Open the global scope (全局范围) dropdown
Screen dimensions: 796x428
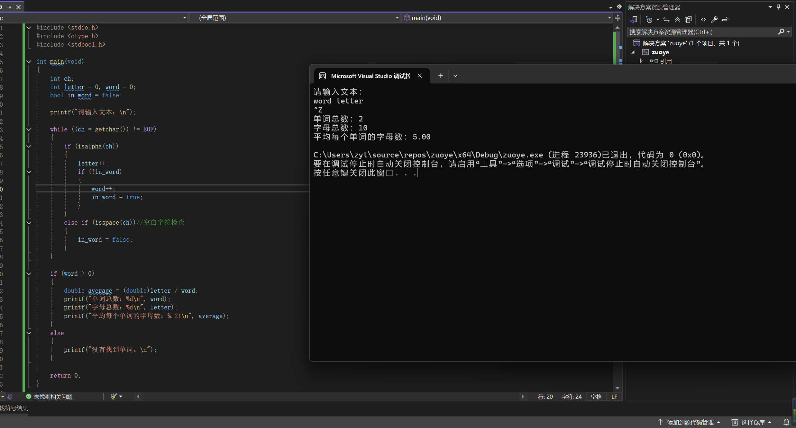[397, 18]
